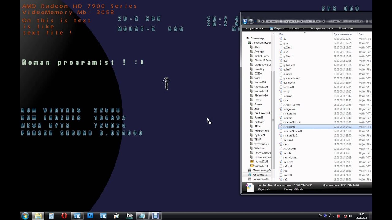This screenshot has height=220, width=392.
Task: Open recent locations dropdown beside navigation arrows
Action: point(256,21)
